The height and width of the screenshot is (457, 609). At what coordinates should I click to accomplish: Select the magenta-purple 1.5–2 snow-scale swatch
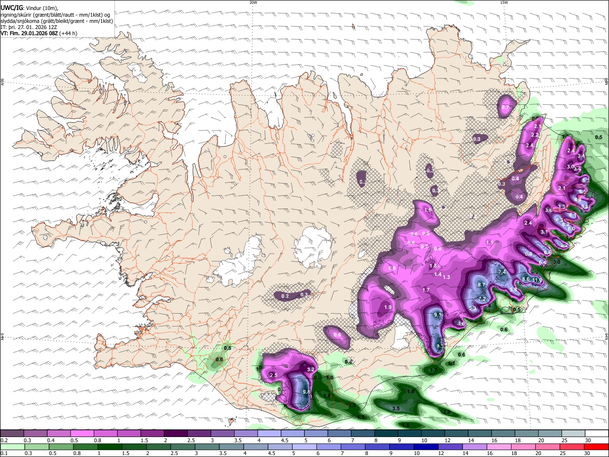[152, 434]
